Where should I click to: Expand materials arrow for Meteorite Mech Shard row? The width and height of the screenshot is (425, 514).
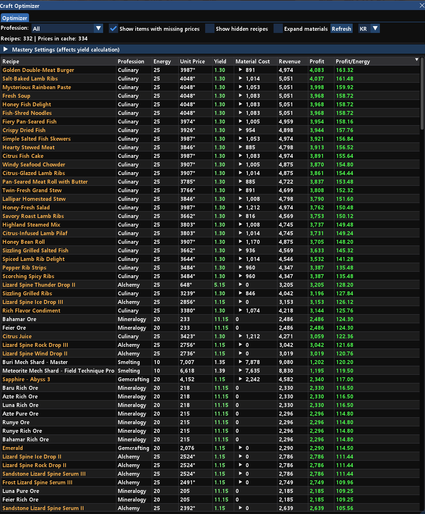coord(240,370)
